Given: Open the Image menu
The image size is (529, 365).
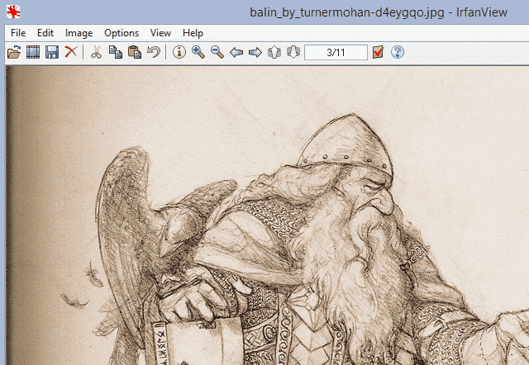Looking at the screenshot, I should [79, 33].
